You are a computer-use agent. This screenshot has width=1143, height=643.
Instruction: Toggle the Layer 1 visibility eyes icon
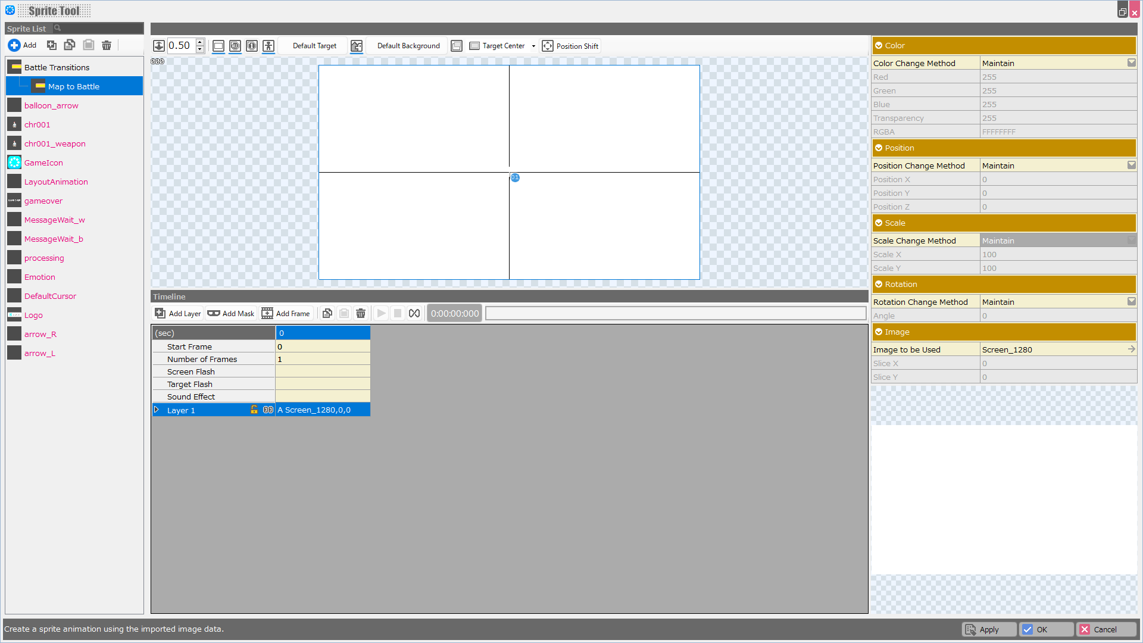click(268, 410)
